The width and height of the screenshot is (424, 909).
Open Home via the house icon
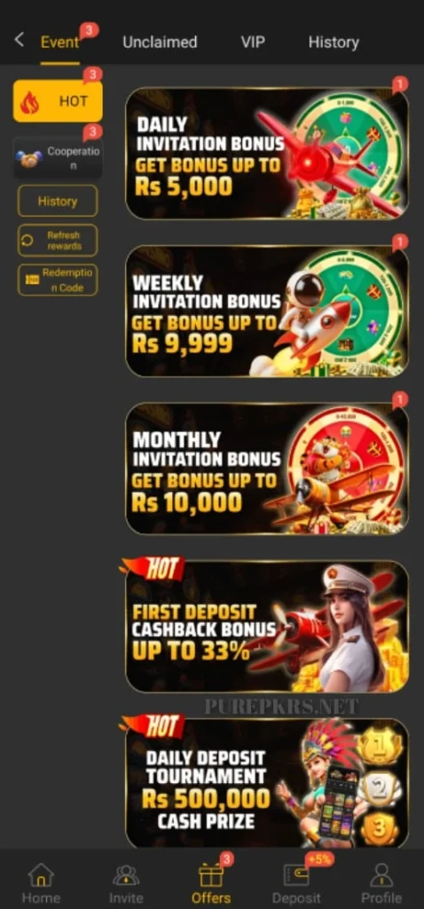tap(41, 874)
